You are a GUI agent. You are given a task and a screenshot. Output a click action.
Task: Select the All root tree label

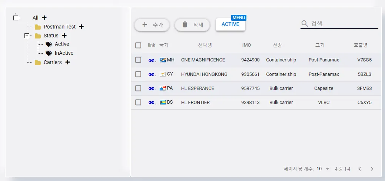point(36,18)
